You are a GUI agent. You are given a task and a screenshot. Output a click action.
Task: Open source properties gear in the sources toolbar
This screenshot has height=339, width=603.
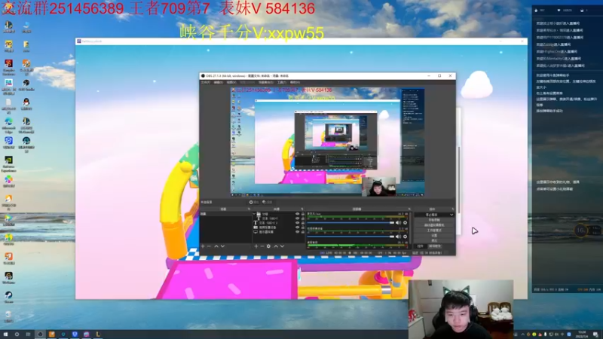[268, 246]
